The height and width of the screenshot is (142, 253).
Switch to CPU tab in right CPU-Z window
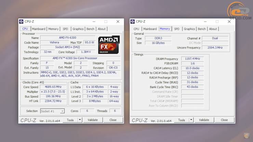[136, 29]
